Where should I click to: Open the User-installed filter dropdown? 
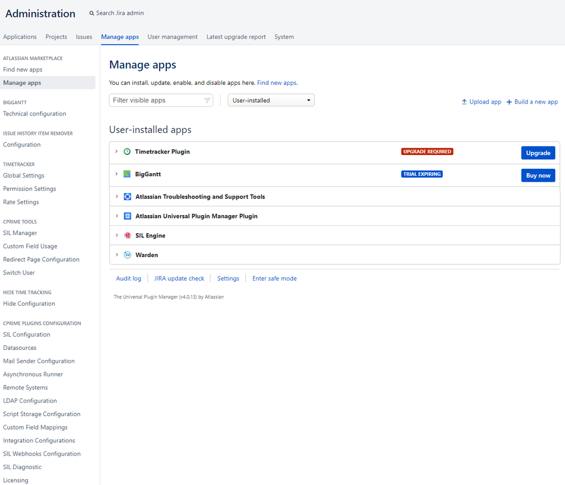tap(271, 100)
